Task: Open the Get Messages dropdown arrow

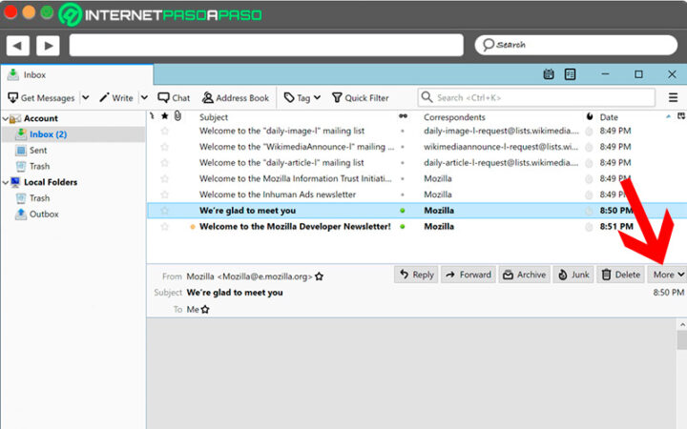Action: pos(85,97)
